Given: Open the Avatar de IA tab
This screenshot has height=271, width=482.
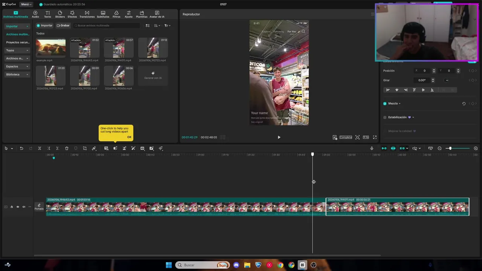Looking at the screenshot, I should (157, 14).
